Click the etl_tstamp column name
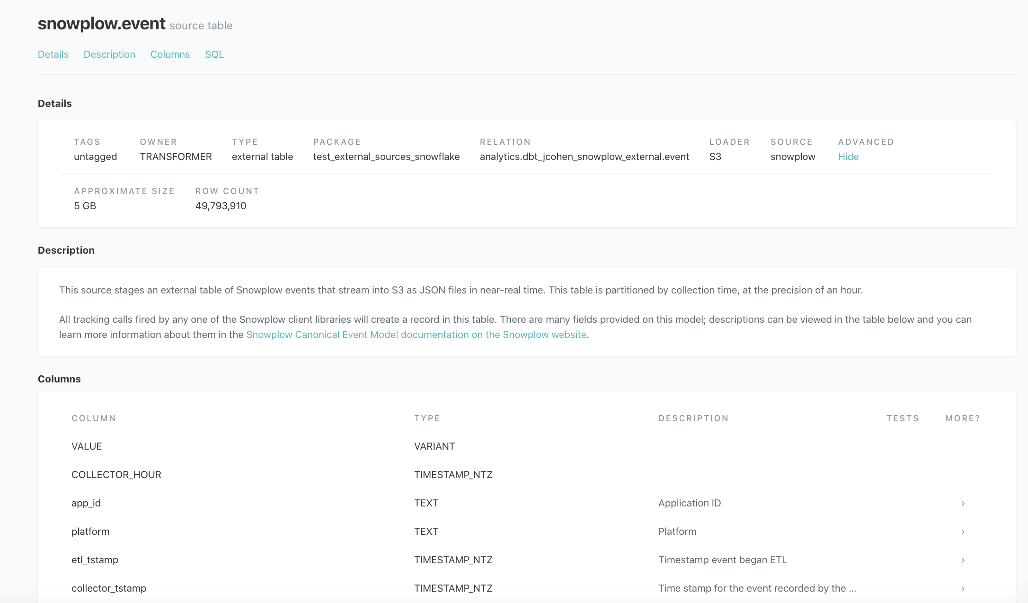The height and width of the screenshot is (603, 1028). tap(95, 560)
